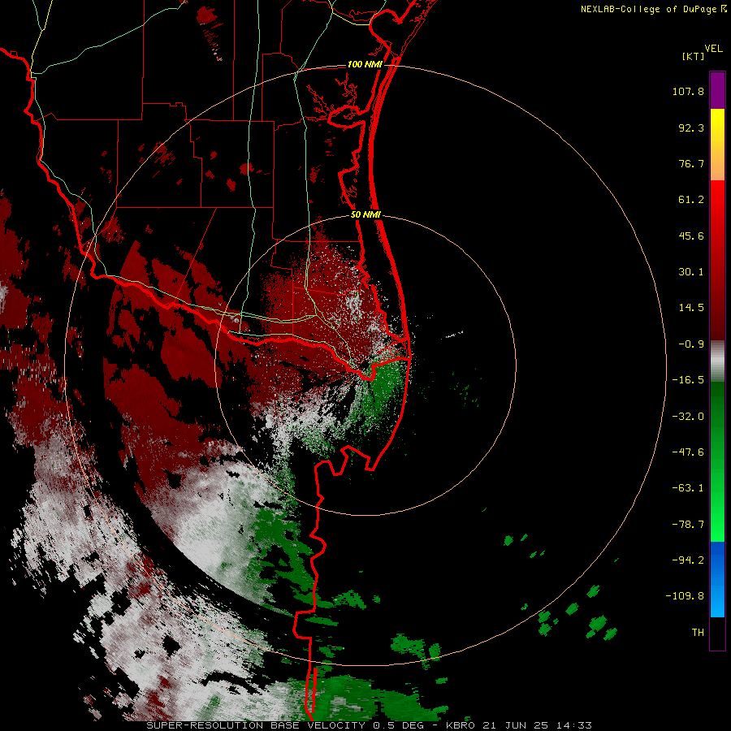Click the gray near-zero segment of the scale
The width and height of the screenshot is (731, 731).
[717, 361]
